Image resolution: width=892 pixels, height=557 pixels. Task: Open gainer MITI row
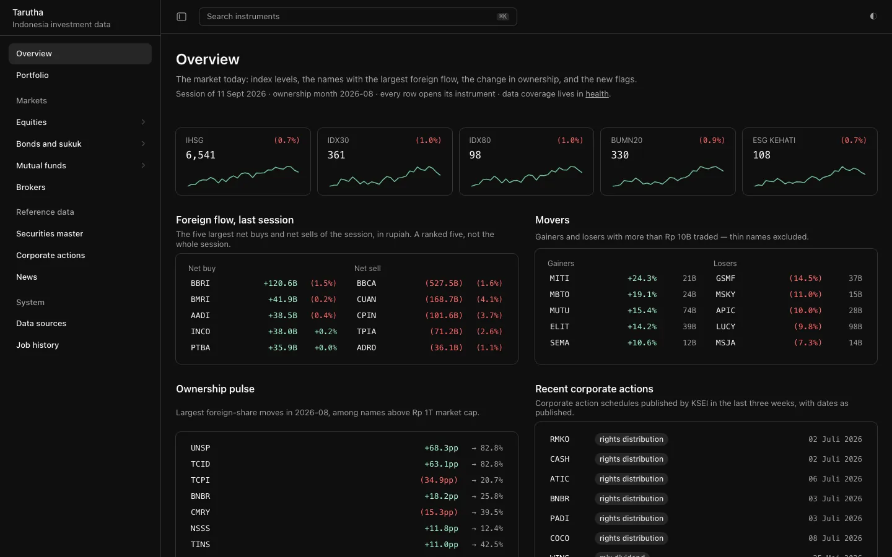click(x=623, y=278)
